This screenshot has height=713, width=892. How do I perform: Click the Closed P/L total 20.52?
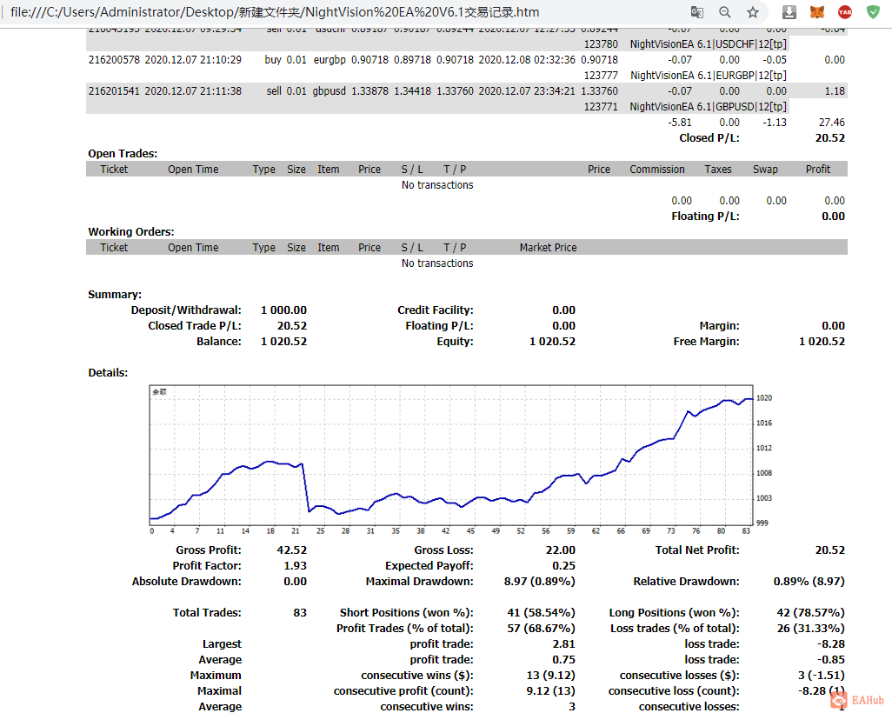(829, 137)
